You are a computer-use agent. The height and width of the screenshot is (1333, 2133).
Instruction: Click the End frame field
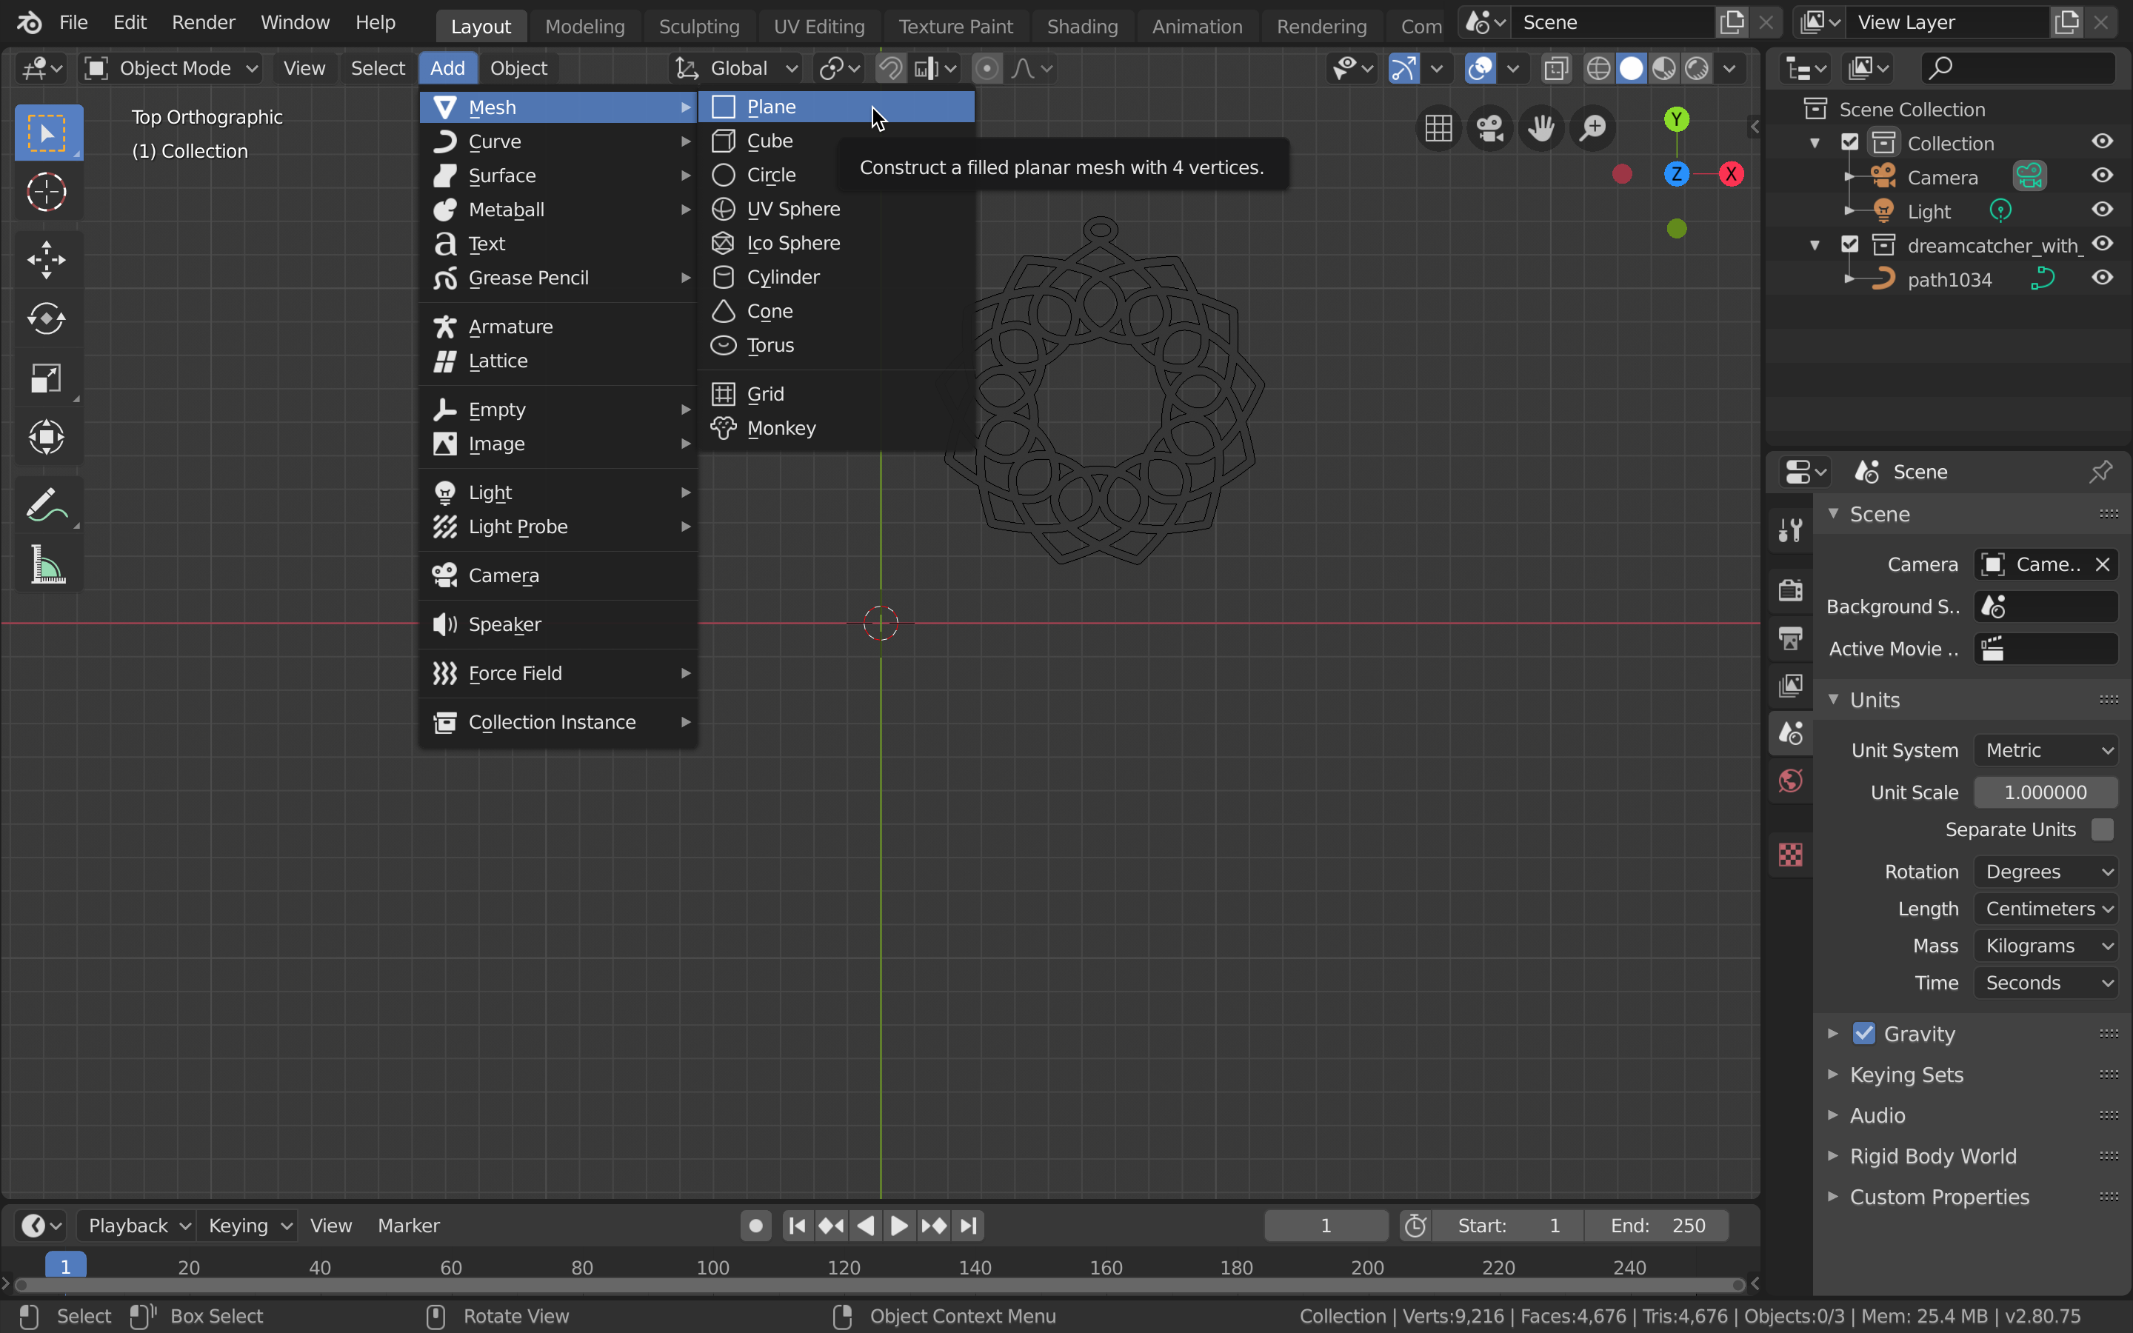click(1657, 1226)
